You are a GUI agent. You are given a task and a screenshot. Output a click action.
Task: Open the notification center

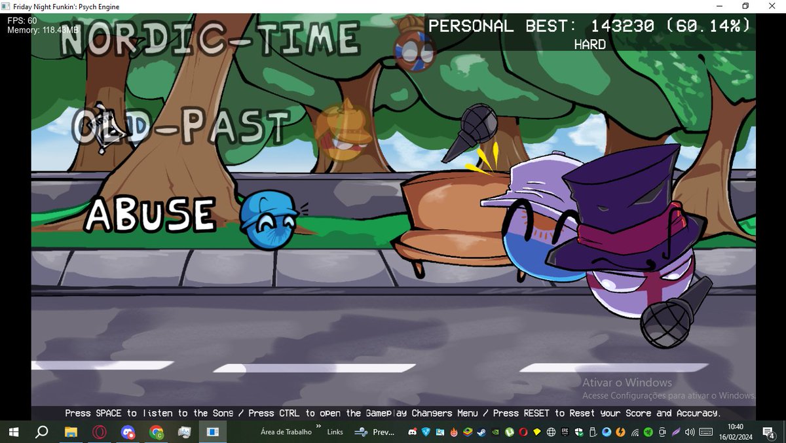(770, 432)
